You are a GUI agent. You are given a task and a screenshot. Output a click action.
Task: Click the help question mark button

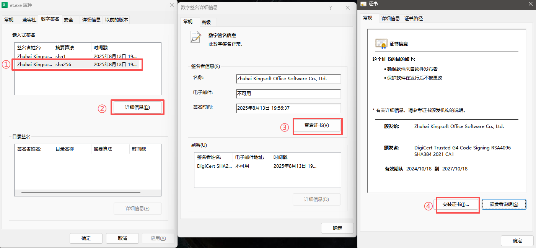[x=331, y=8]
